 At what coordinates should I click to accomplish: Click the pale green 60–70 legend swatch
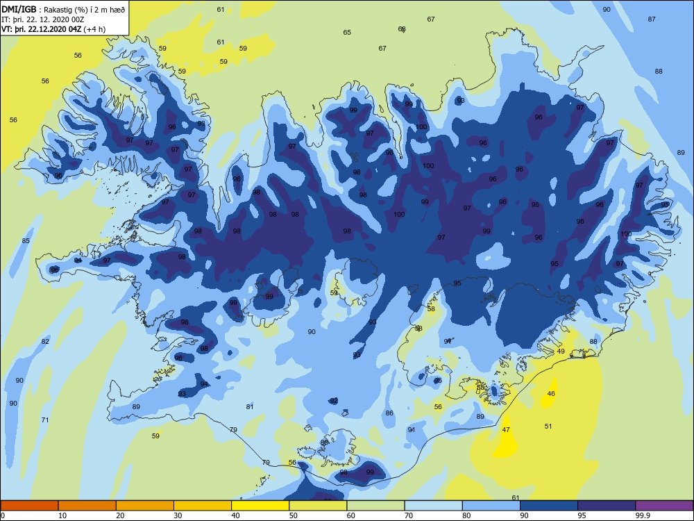coord(375,506)
